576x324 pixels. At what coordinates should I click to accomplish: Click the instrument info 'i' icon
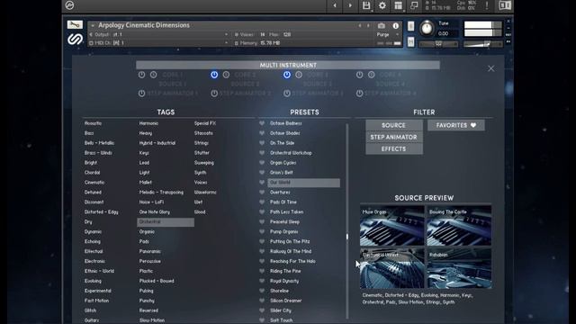click(x=396, y=26)
